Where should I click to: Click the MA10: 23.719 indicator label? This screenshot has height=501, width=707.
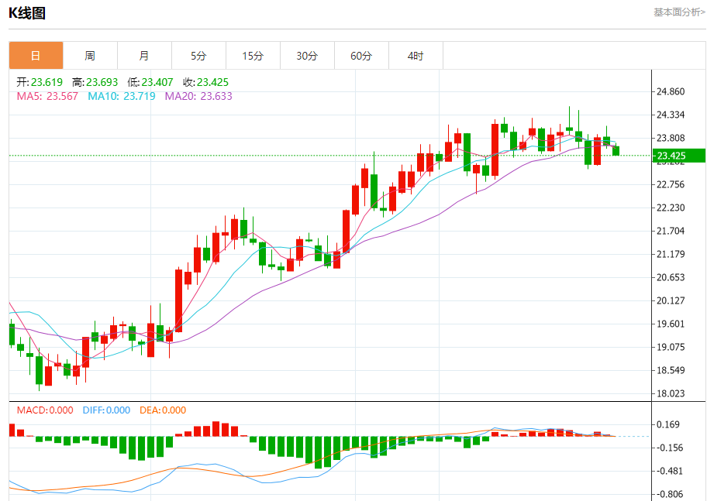(121, 96)
